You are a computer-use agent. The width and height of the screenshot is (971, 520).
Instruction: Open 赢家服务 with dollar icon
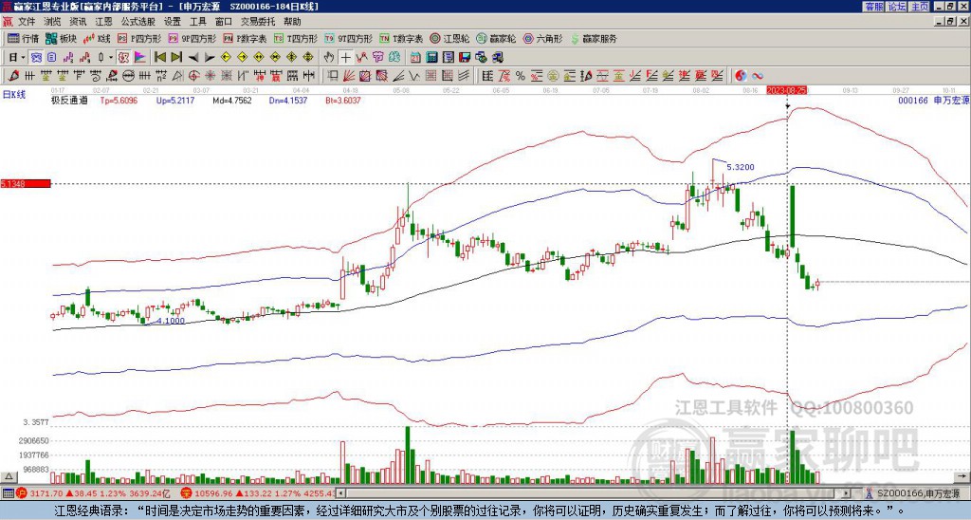click(594, 38)
